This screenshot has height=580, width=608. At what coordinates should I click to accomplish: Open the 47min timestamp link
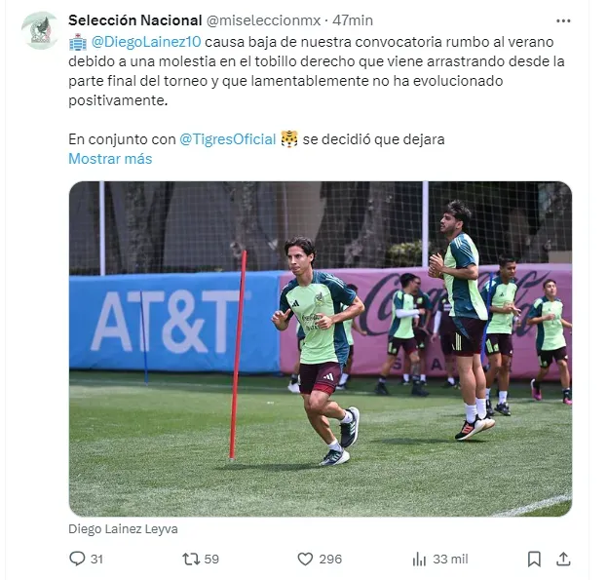pos(353,20)
